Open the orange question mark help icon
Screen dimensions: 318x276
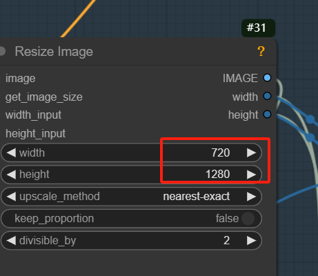[261, 51]
